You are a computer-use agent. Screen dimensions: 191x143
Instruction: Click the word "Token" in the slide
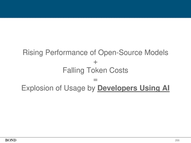(x=97, y=71)
